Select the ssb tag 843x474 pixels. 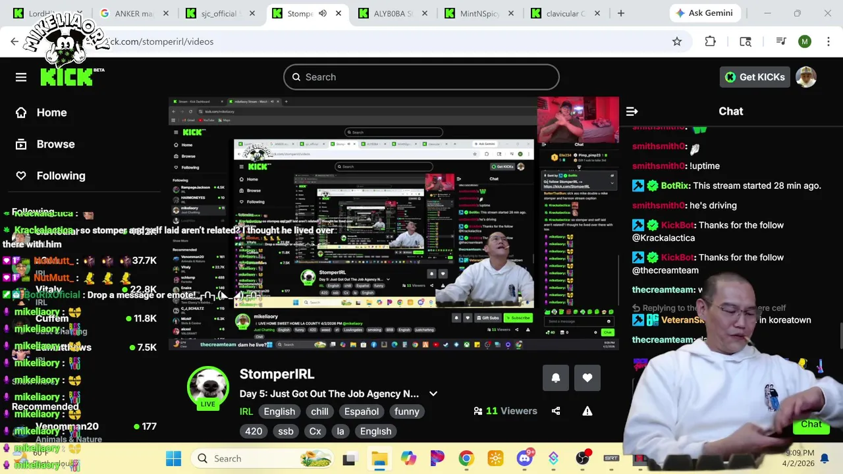[x=286, y=431]
